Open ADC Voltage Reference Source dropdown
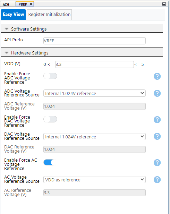The height and width of the screenshot is (214, 170). click(94, 93)
